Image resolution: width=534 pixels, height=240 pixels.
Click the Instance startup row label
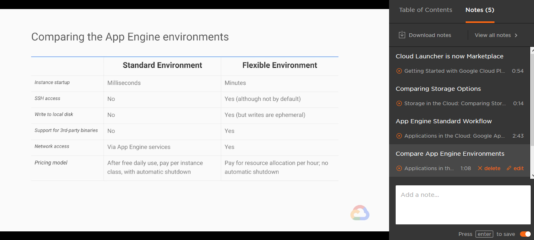[52, 83]
